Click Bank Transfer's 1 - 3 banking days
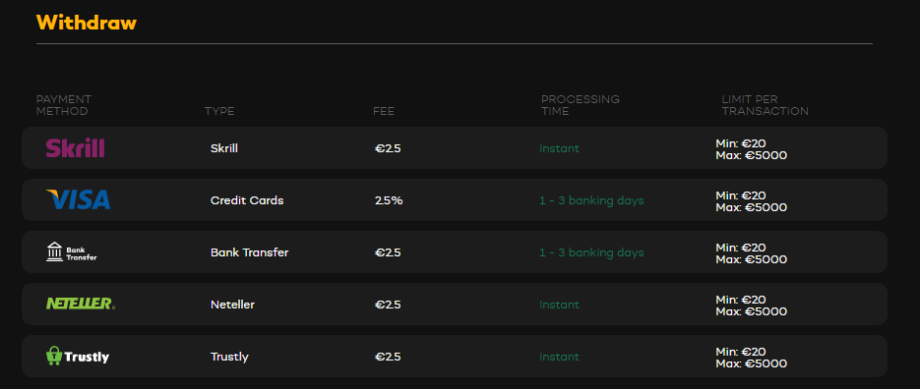920x389 pixels. pos(591,252)
